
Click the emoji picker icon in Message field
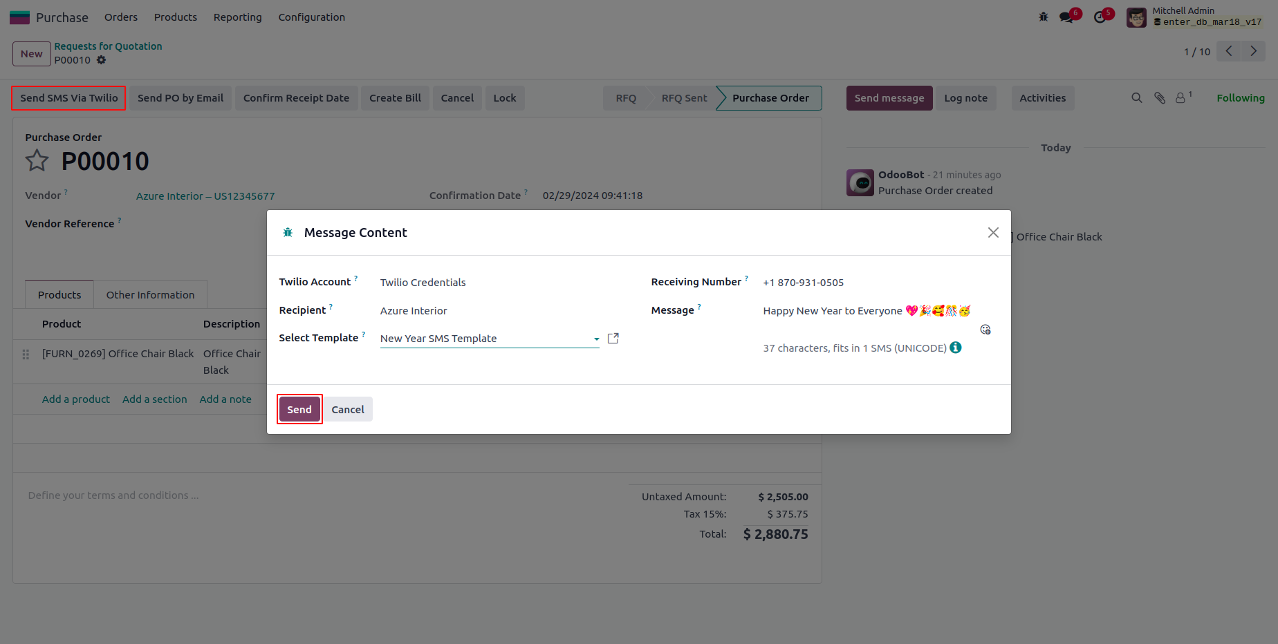pyautogui.click(x=985, y=330)
